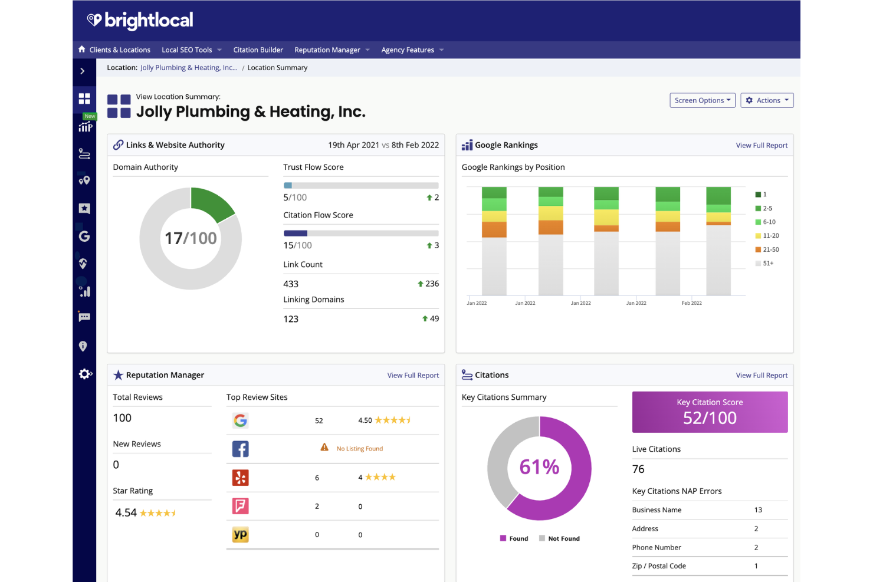Click the Google review site icon
The width and height of the screenshot is (873, 582).
[240, 420]
